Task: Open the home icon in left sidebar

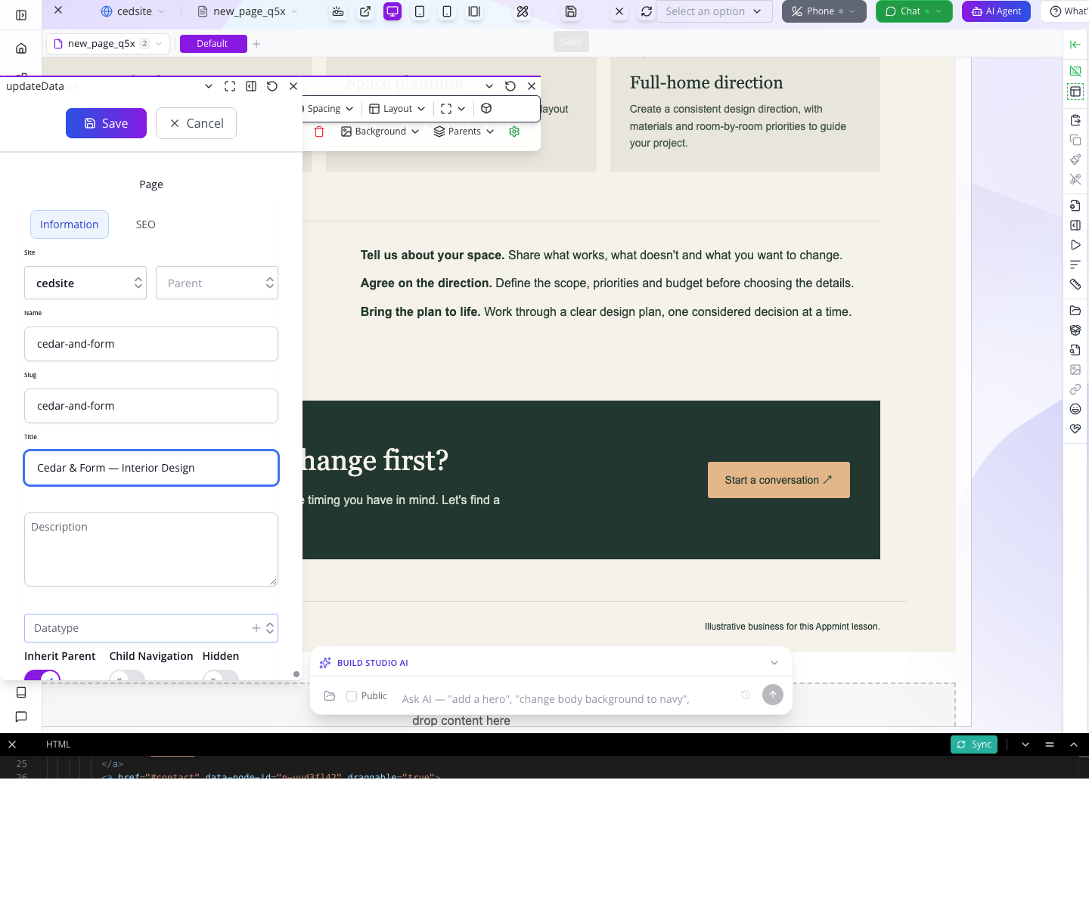Action: pos(21,48)
